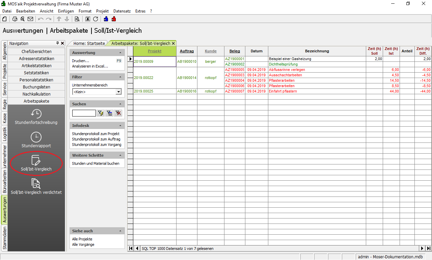Collapse the Infodesk section
This screenshot has height=260, width=432.
(120, 126)
